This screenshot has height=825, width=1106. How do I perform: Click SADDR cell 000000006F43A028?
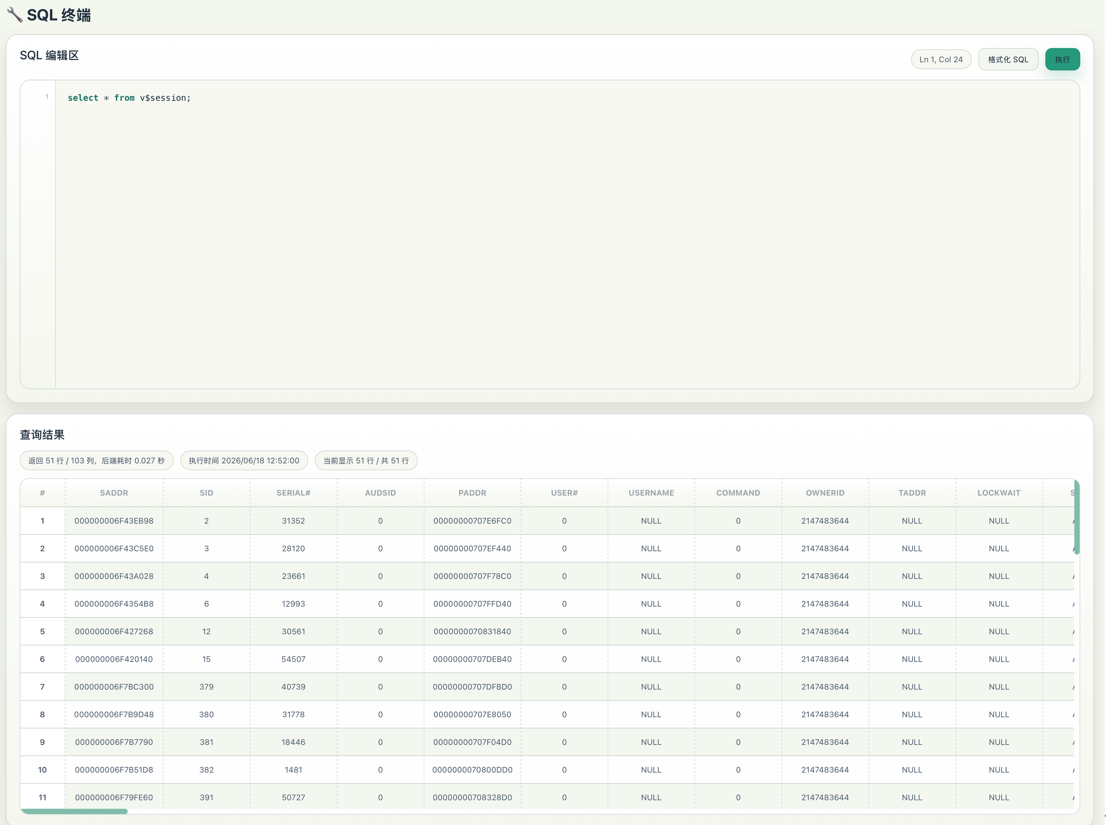point(114,576)
